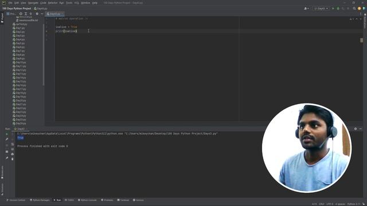
Task: Run the Day43 configuration with the green play icon
Action: click(x=333, y=9)
